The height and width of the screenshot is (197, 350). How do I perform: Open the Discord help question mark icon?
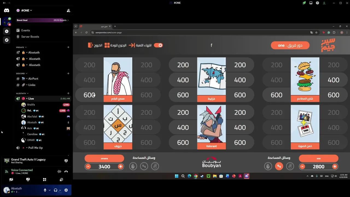tap(317, 3)
